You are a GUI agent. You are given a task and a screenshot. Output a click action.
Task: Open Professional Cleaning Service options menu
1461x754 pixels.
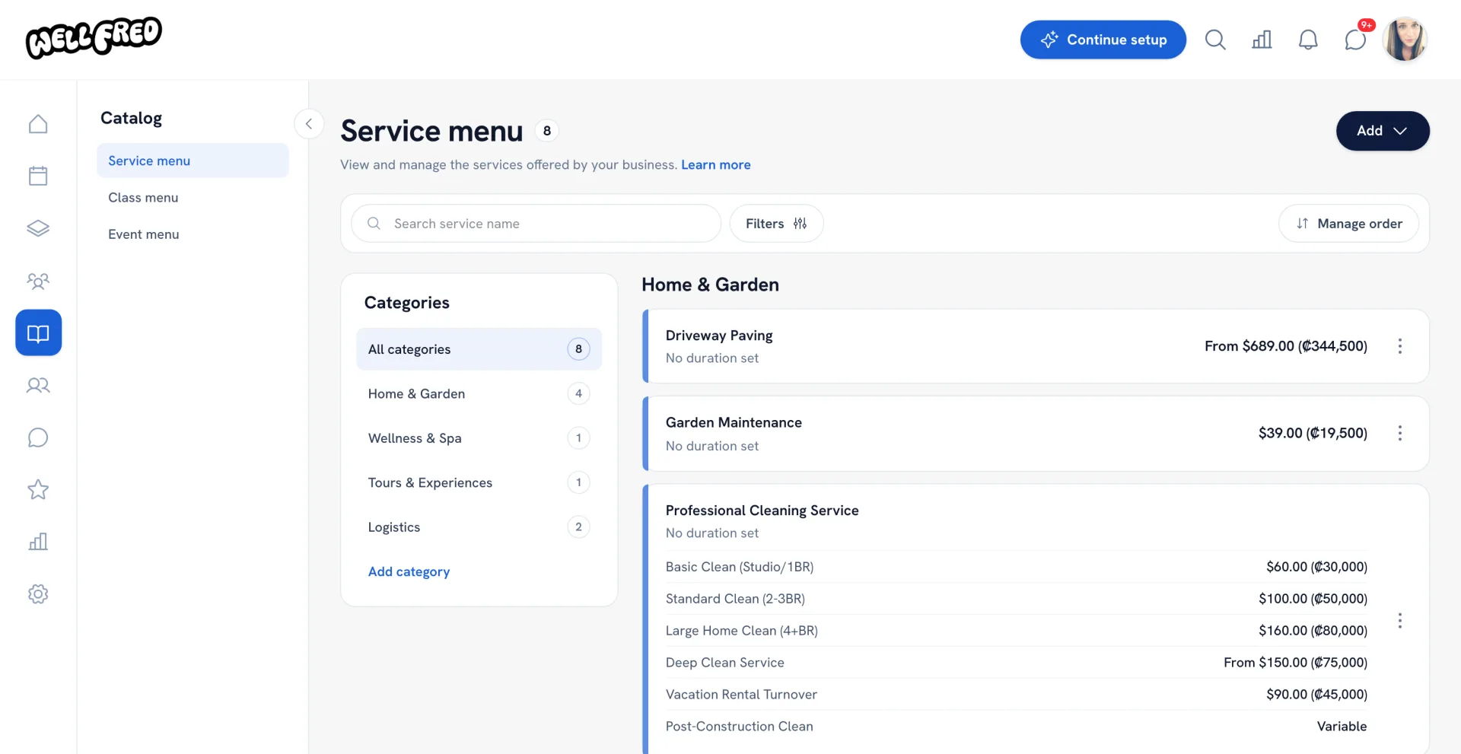(x=1399, y=621)
